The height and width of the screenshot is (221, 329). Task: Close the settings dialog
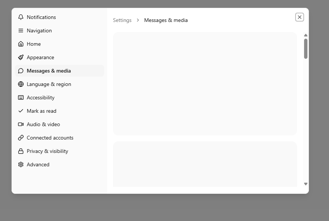(x=299, y=17)
